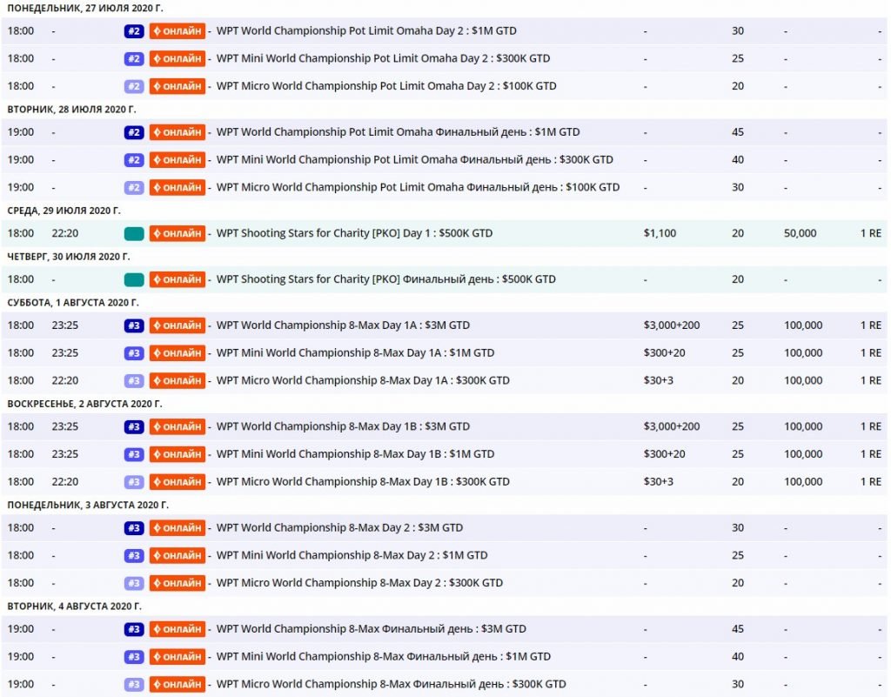Screen dimensions: 891x697
Task: Open WPT Micro World Championship Pot Limit Omaha Day 2
Action: coord(386,86)
